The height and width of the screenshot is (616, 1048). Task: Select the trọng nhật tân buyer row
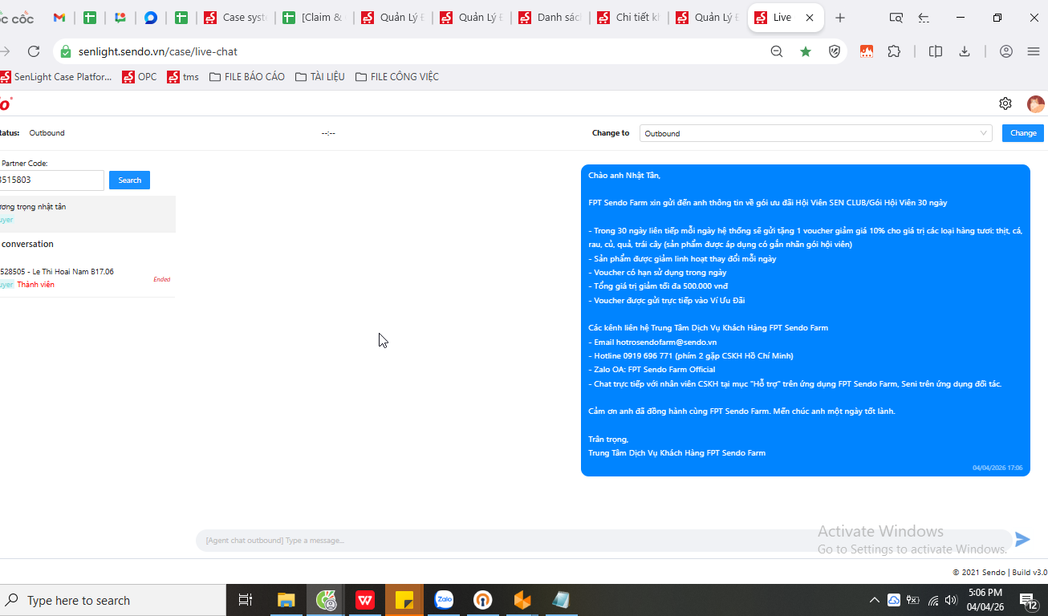coord(87,213)
